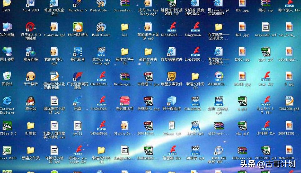The height and width of the screenshot is (173, 301).
Task: Open the 未标题-3.png image
Action: pyautogui.click(x=148, y=101)
